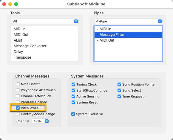Select Message Converter tool

45,46
